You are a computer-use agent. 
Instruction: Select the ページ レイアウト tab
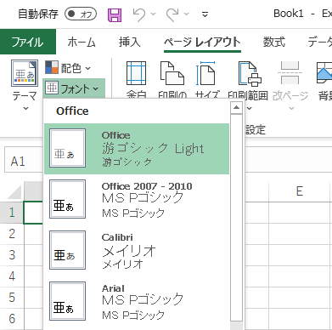pos(202,42)
